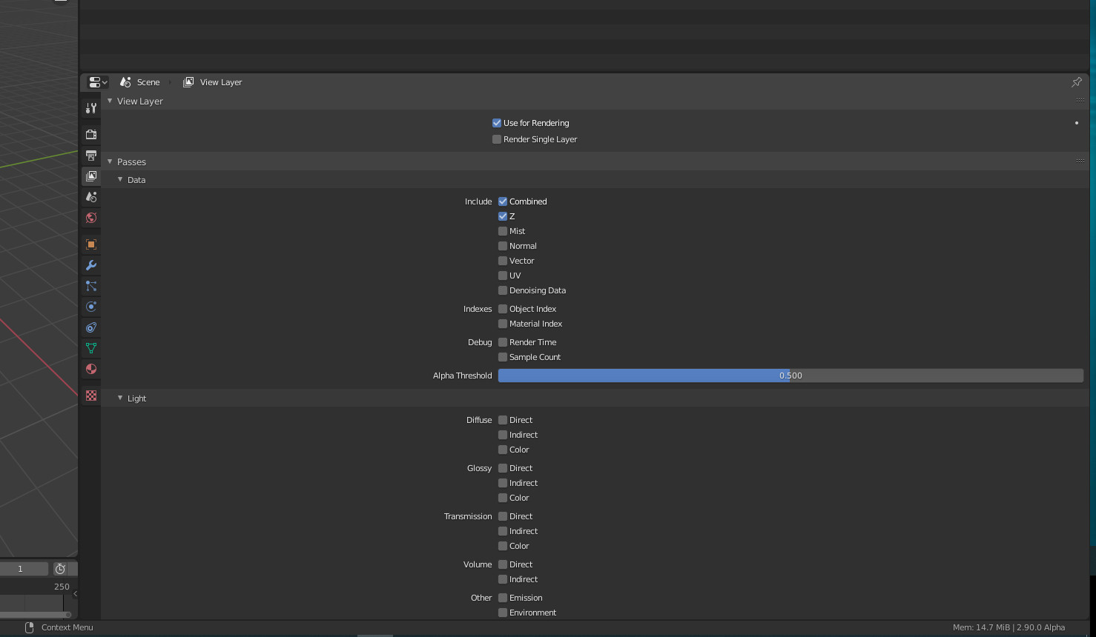Open the Object Data mesh tab
The width and height of the screenshot is (1096, 637).
[91, 348]
